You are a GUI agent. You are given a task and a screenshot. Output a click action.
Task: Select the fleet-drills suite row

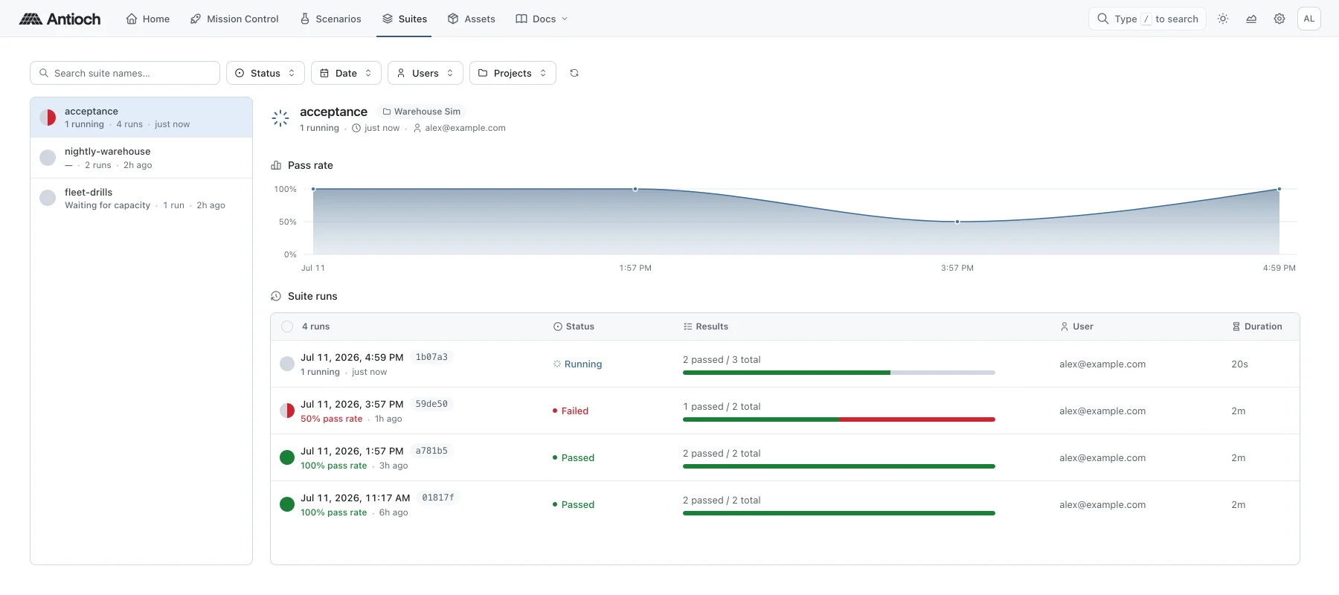point(141,198)
